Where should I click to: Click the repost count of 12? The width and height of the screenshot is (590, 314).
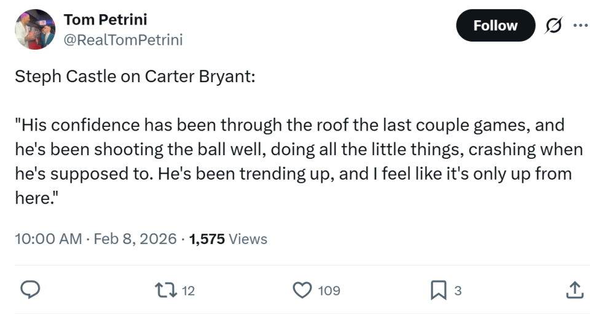[189, 291]
